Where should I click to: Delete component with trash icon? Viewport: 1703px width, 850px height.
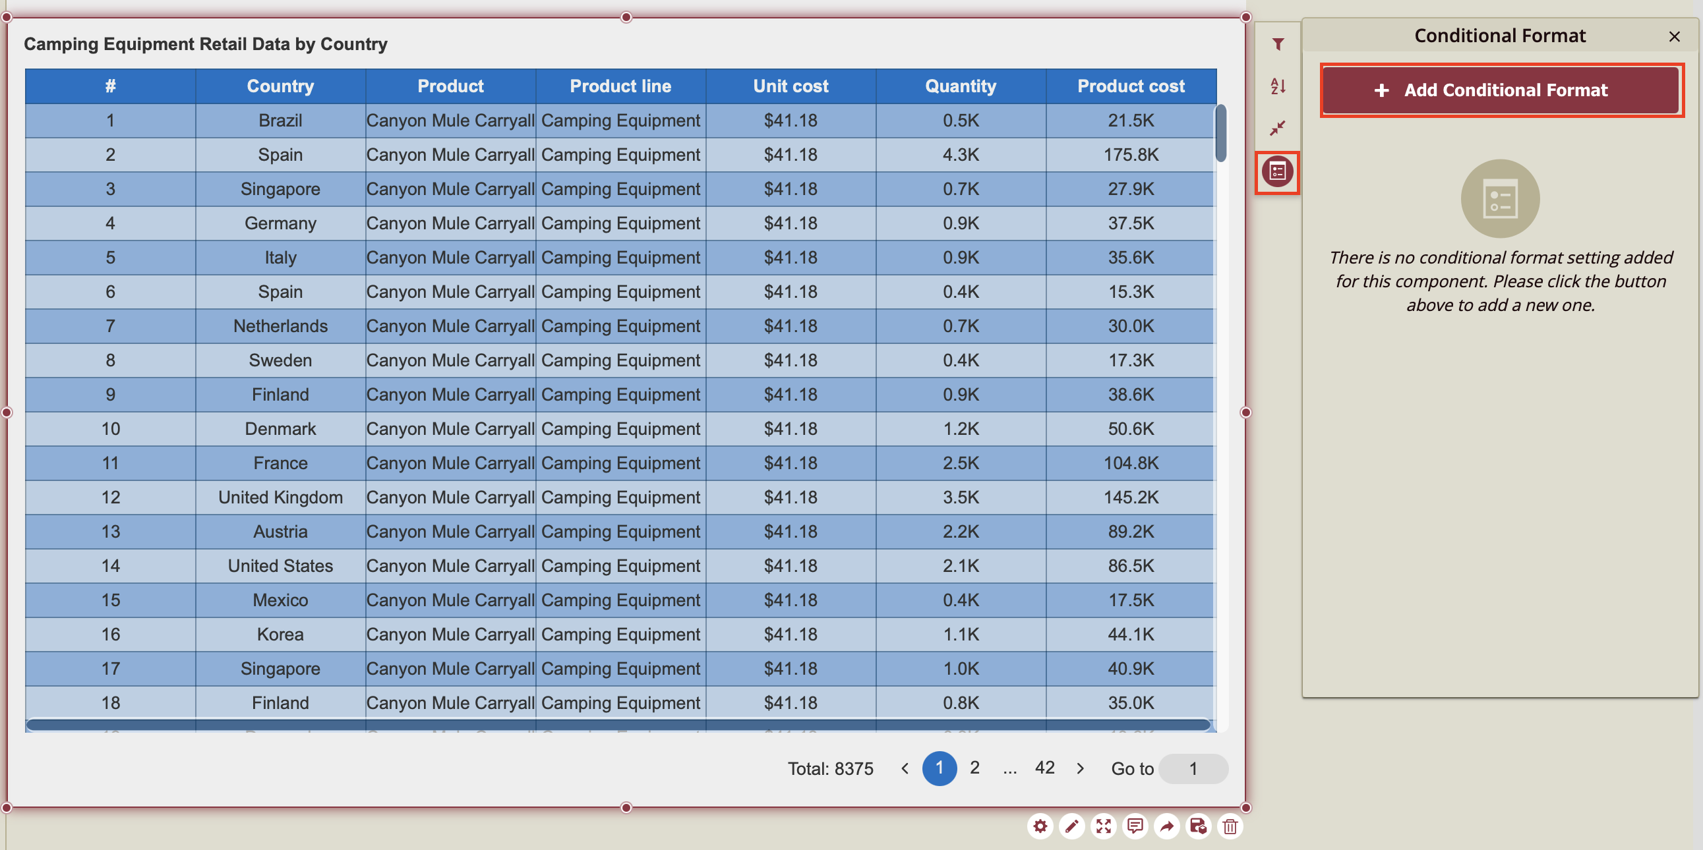[1230, 826]
